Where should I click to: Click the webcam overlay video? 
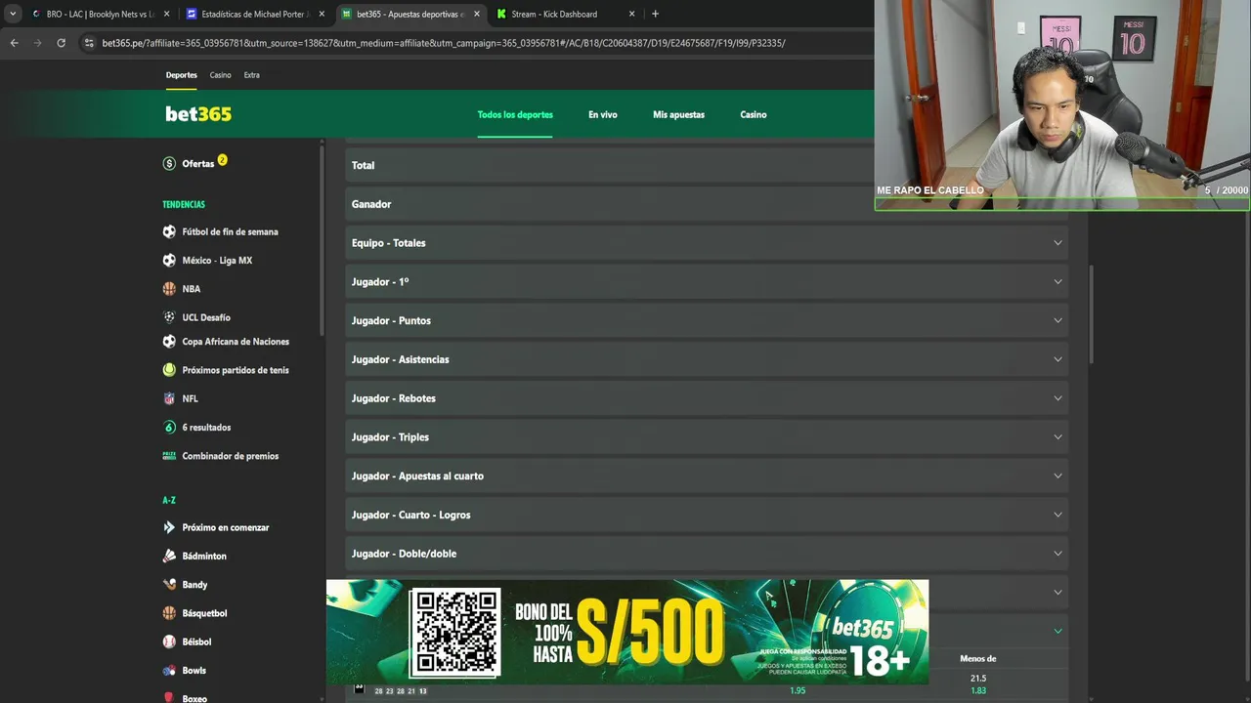pos(1062,104)
